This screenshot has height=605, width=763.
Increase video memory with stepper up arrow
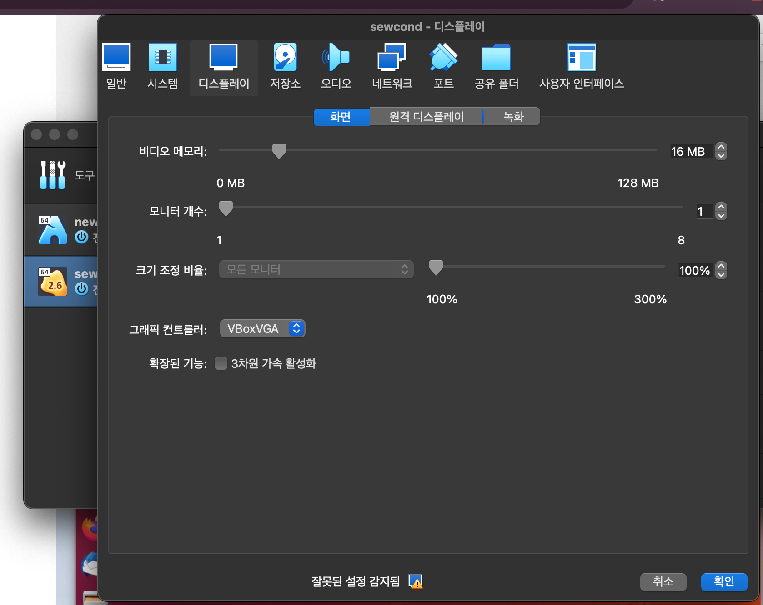tap(721, 147)
